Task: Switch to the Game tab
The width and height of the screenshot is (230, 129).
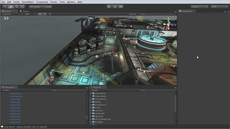Action: (x=24, y=11)
